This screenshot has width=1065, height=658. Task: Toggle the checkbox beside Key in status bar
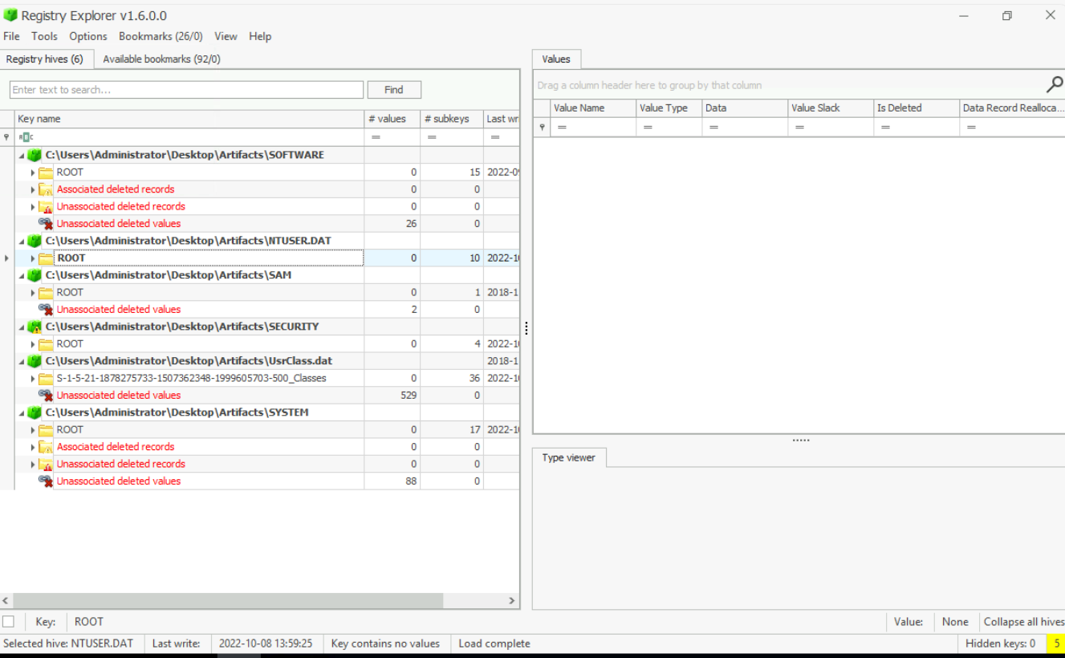point(8,622)
